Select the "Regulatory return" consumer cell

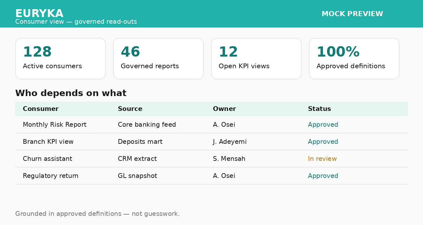[x=51, y=176]
